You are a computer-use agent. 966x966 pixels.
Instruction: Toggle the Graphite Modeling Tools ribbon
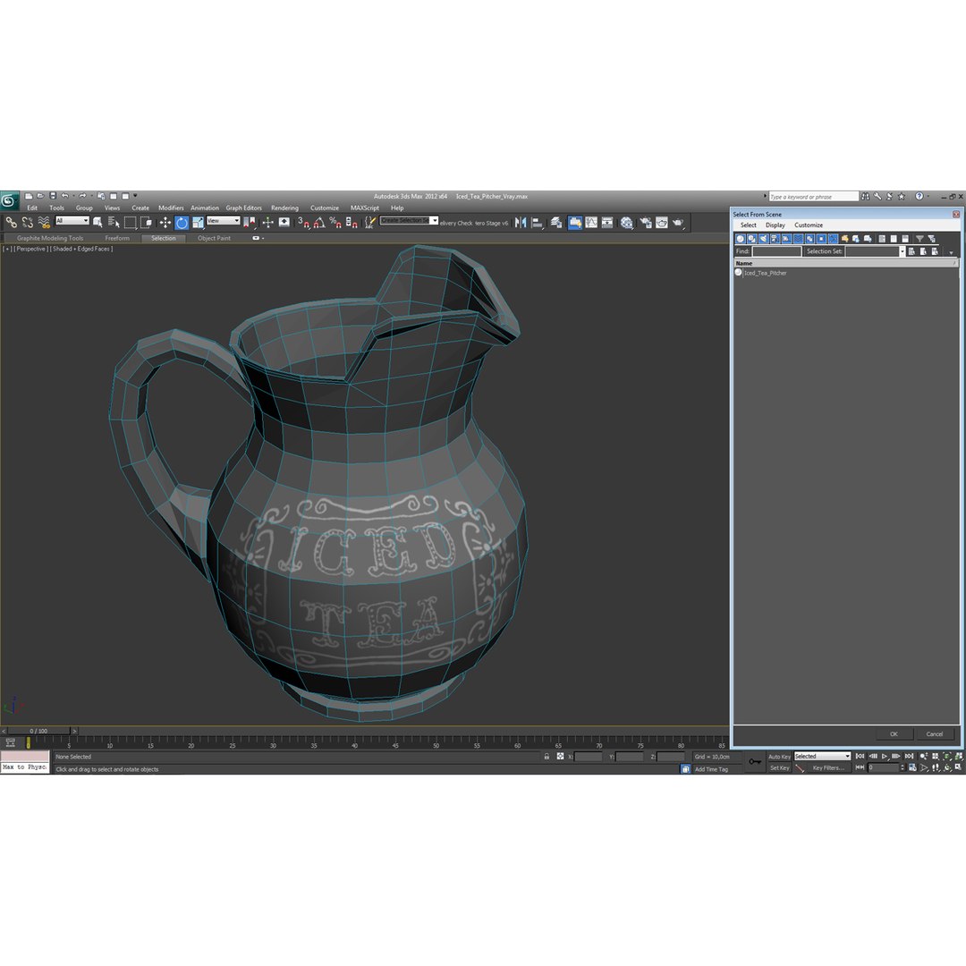(x=575, y=223)
